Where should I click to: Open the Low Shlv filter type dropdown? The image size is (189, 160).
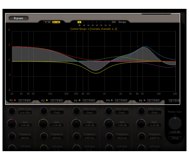point(25,112)
